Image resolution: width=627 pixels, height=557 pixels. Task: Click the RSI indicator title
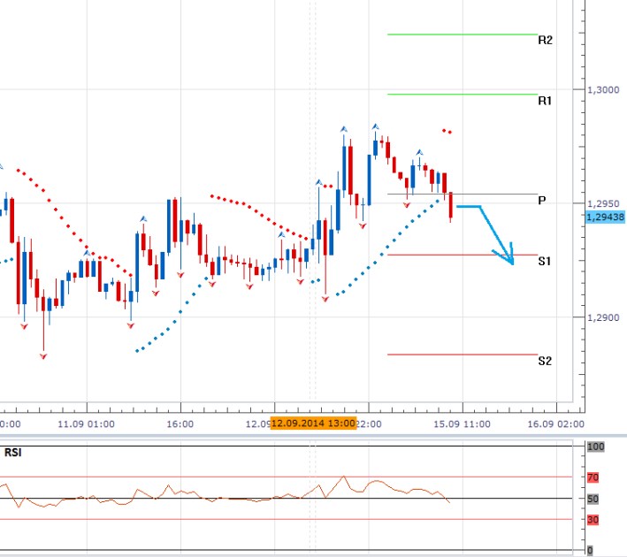(12, 453)
